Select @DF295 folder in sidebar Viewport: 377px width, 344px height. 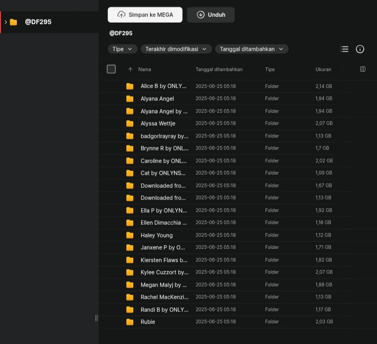(x=49, y=22)
